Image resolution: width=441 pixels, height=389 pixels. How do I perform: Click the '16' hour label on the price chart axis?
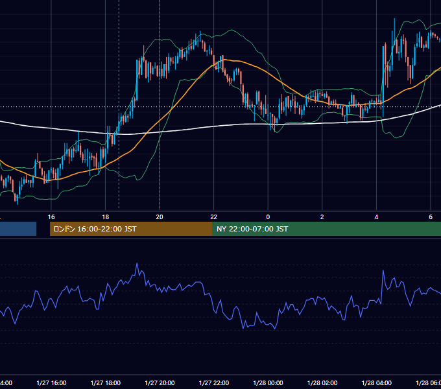pyautogui.click(x=51, y=217)
